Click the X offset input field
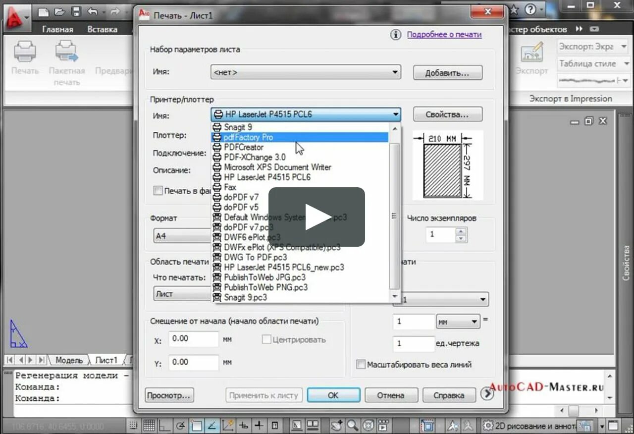 (194, 339)
